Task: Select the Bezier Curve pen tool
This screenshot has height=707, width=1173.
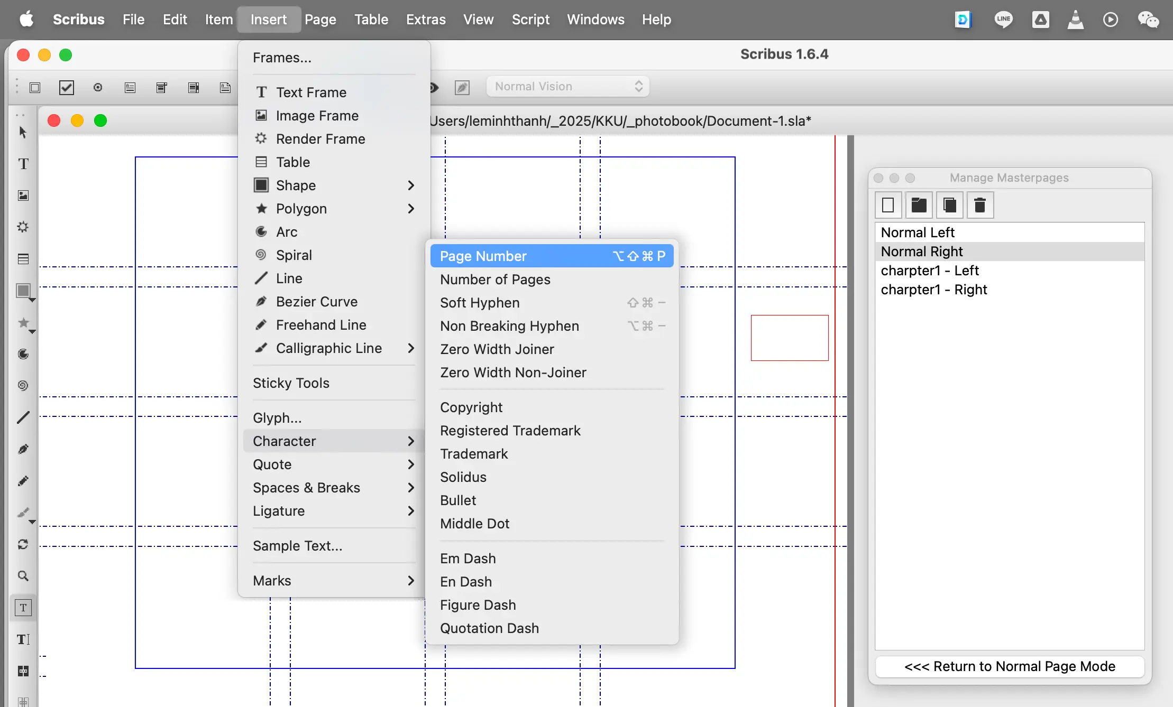Action: click(23, 449)
